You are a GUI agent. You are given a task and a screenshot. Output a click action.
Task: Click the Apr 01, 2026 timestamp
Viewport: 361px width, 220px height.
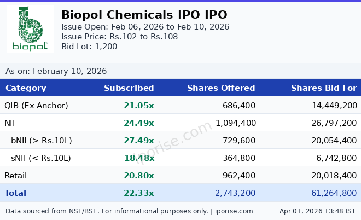(x=317, y=211)
